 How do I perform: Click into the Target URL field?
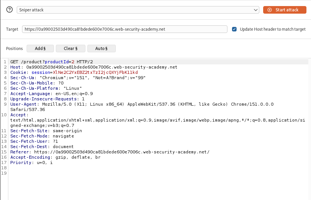(x=125, y=29)
